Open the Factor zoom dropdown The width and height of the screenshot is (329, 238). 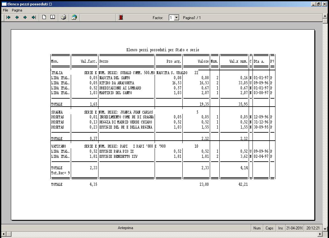(x=177, y=18)
